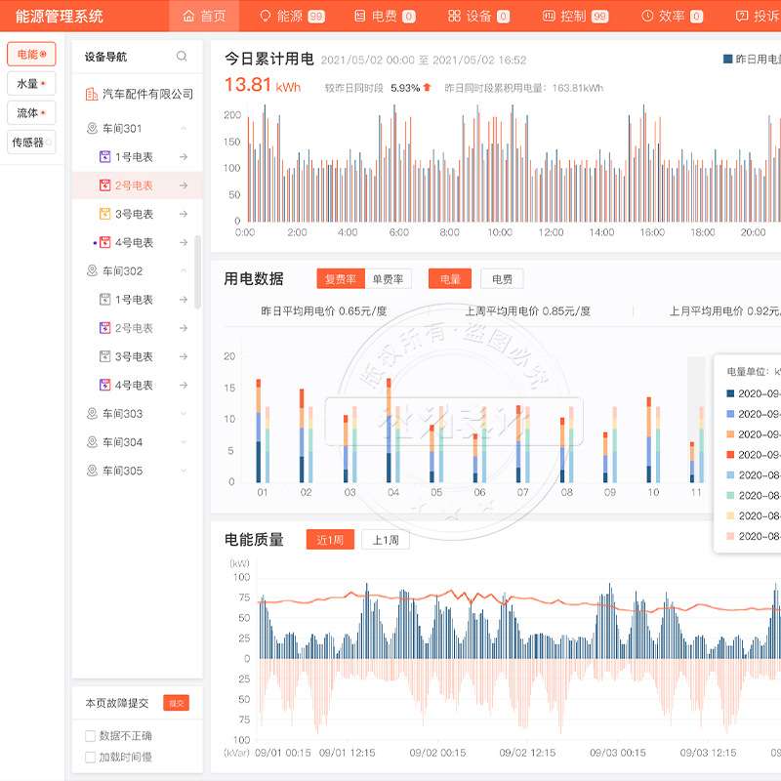Viewport: 781px width, 781px height.
Task: Collapse the 车间301 group chevron
Action: coord(184,129)
